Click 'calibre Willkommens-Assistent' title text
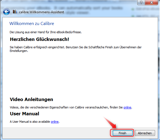The image size is (160, 140). (41, 12)
